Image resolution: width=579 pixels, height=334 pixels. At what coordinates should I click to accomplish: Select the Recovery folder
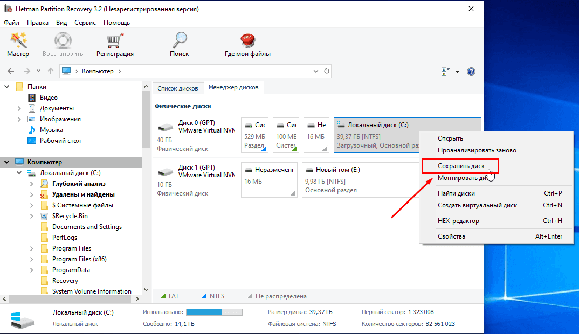65,281
